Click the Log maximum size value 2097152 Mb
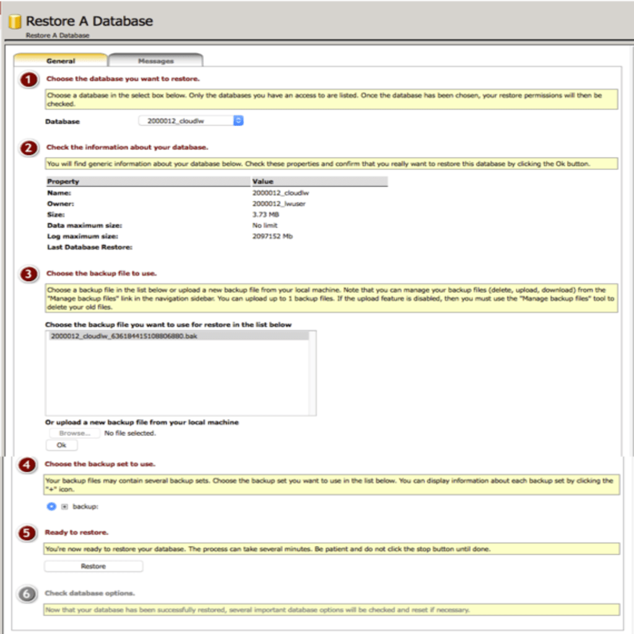 [x=272, y=236]
